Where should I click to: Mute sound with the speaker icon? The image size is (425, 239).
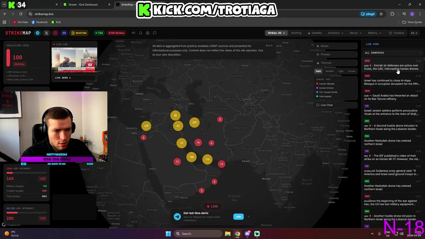pyautogui.click(x=133, y=33)
